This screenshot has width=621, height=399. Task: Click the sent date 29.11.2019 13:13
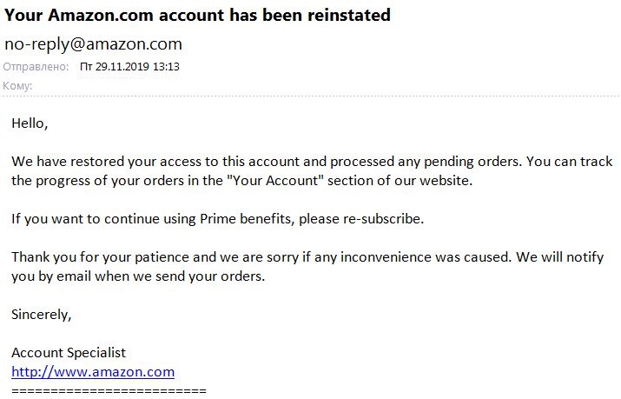pyautogui.click(x=129, y=67)
